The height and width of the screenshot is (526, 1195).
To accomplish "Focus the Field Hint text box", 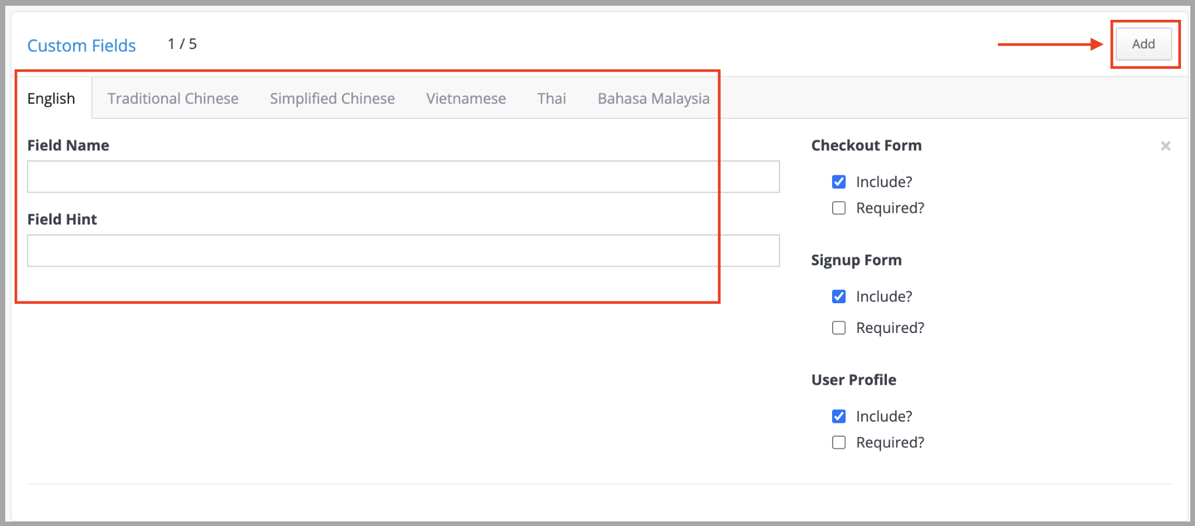I will tap(403, 251).
